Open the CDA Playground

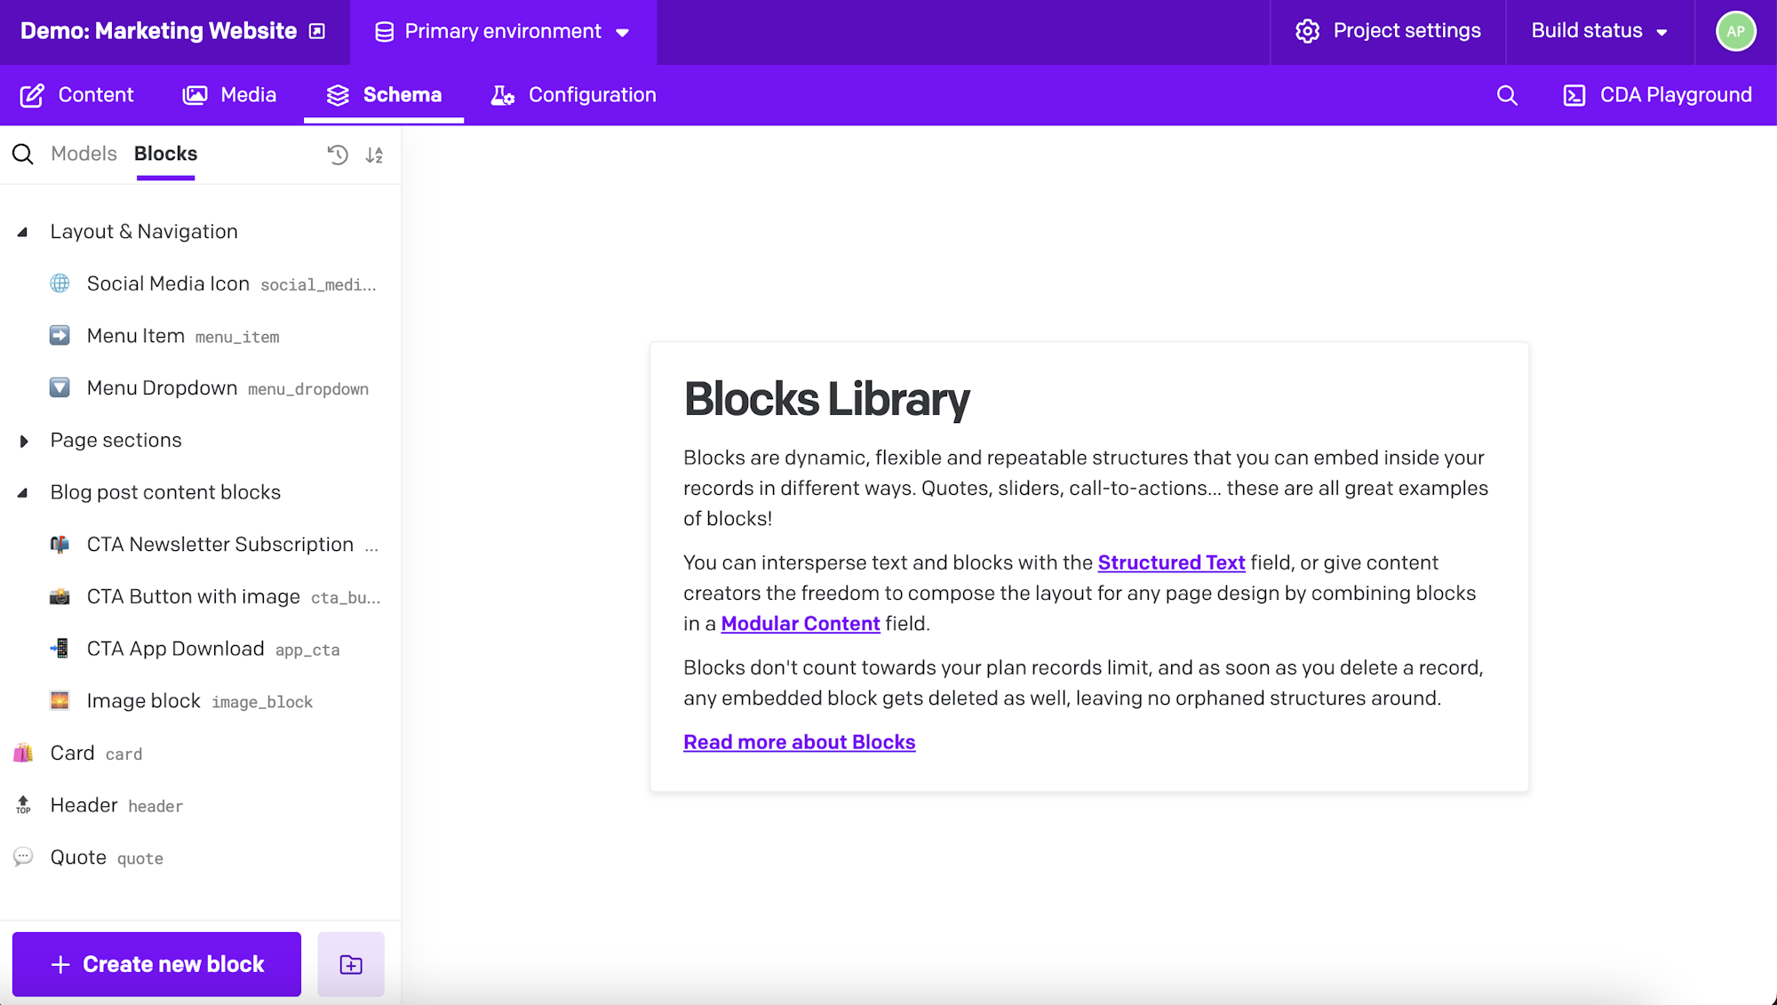tap(1657, 95)
